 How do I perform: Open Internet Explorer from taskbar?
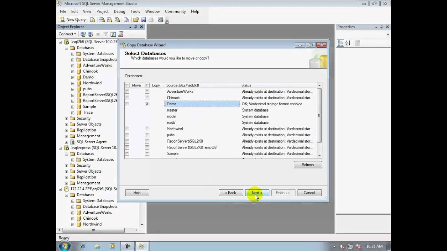83,246
